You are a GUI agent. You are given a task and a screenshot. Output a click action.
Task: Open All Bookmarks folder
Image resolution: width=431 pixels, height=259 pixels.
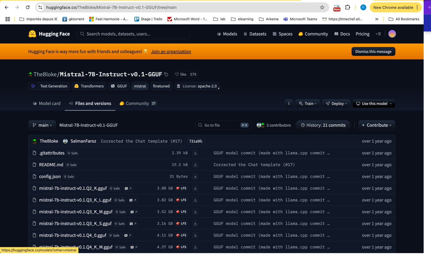pyautogui.click(x=404, y=19)
